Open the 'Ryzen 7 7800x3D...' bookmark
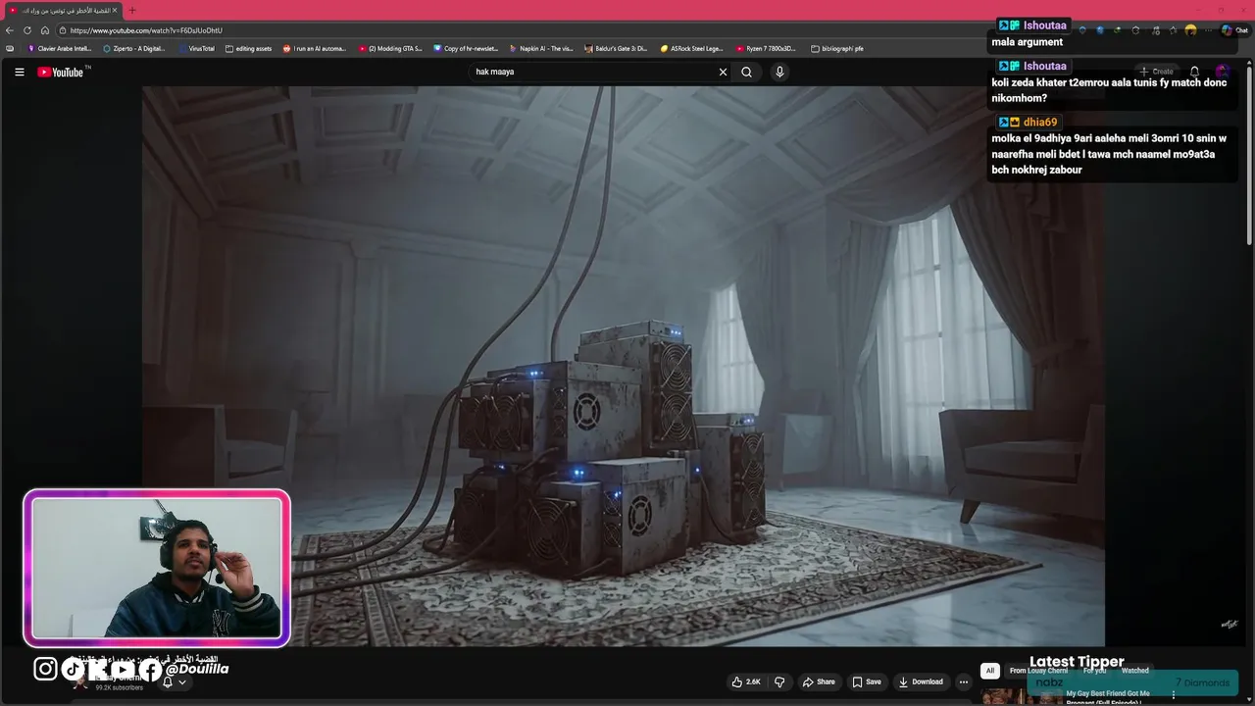Image resolution: width=1255 pixels, height=706 pixels. pyautogui.click(x=767, y=48)
